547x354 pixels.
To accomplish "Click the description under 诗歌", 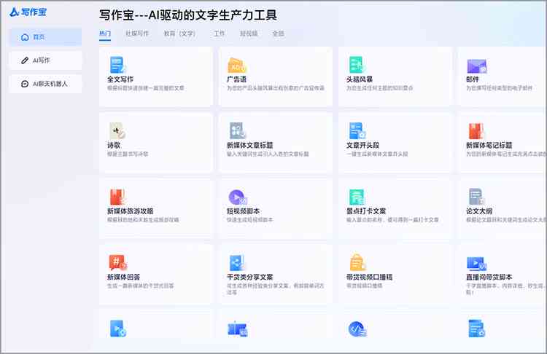I will 128,154.
